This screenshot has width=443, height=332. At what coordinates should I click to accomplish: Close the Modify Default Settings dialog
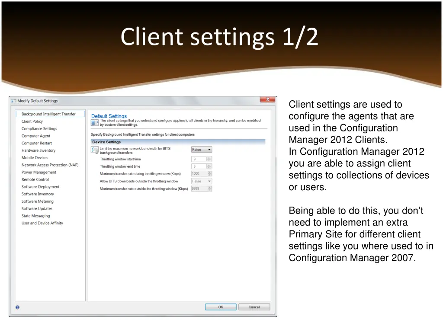(x=267, y=99)
